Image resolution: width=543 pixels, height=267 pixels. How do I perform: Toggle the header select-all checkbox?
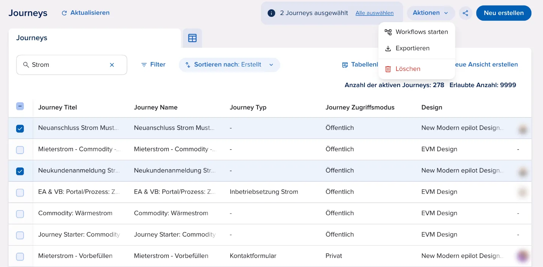[20, 106]
